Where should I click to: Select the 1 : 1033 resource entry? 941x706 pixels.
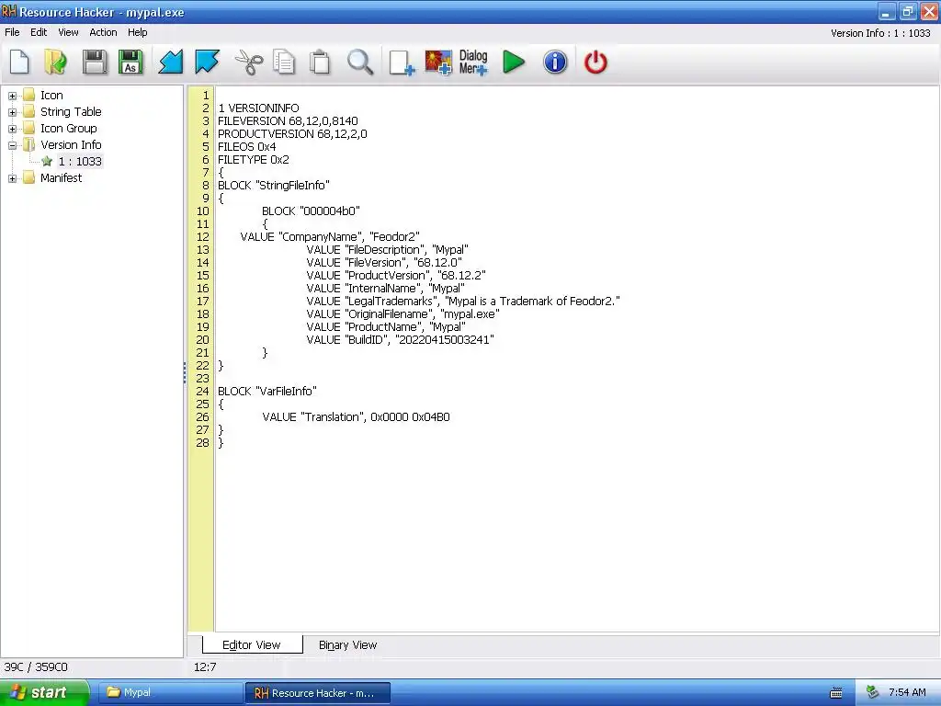(x=80, y=161)
